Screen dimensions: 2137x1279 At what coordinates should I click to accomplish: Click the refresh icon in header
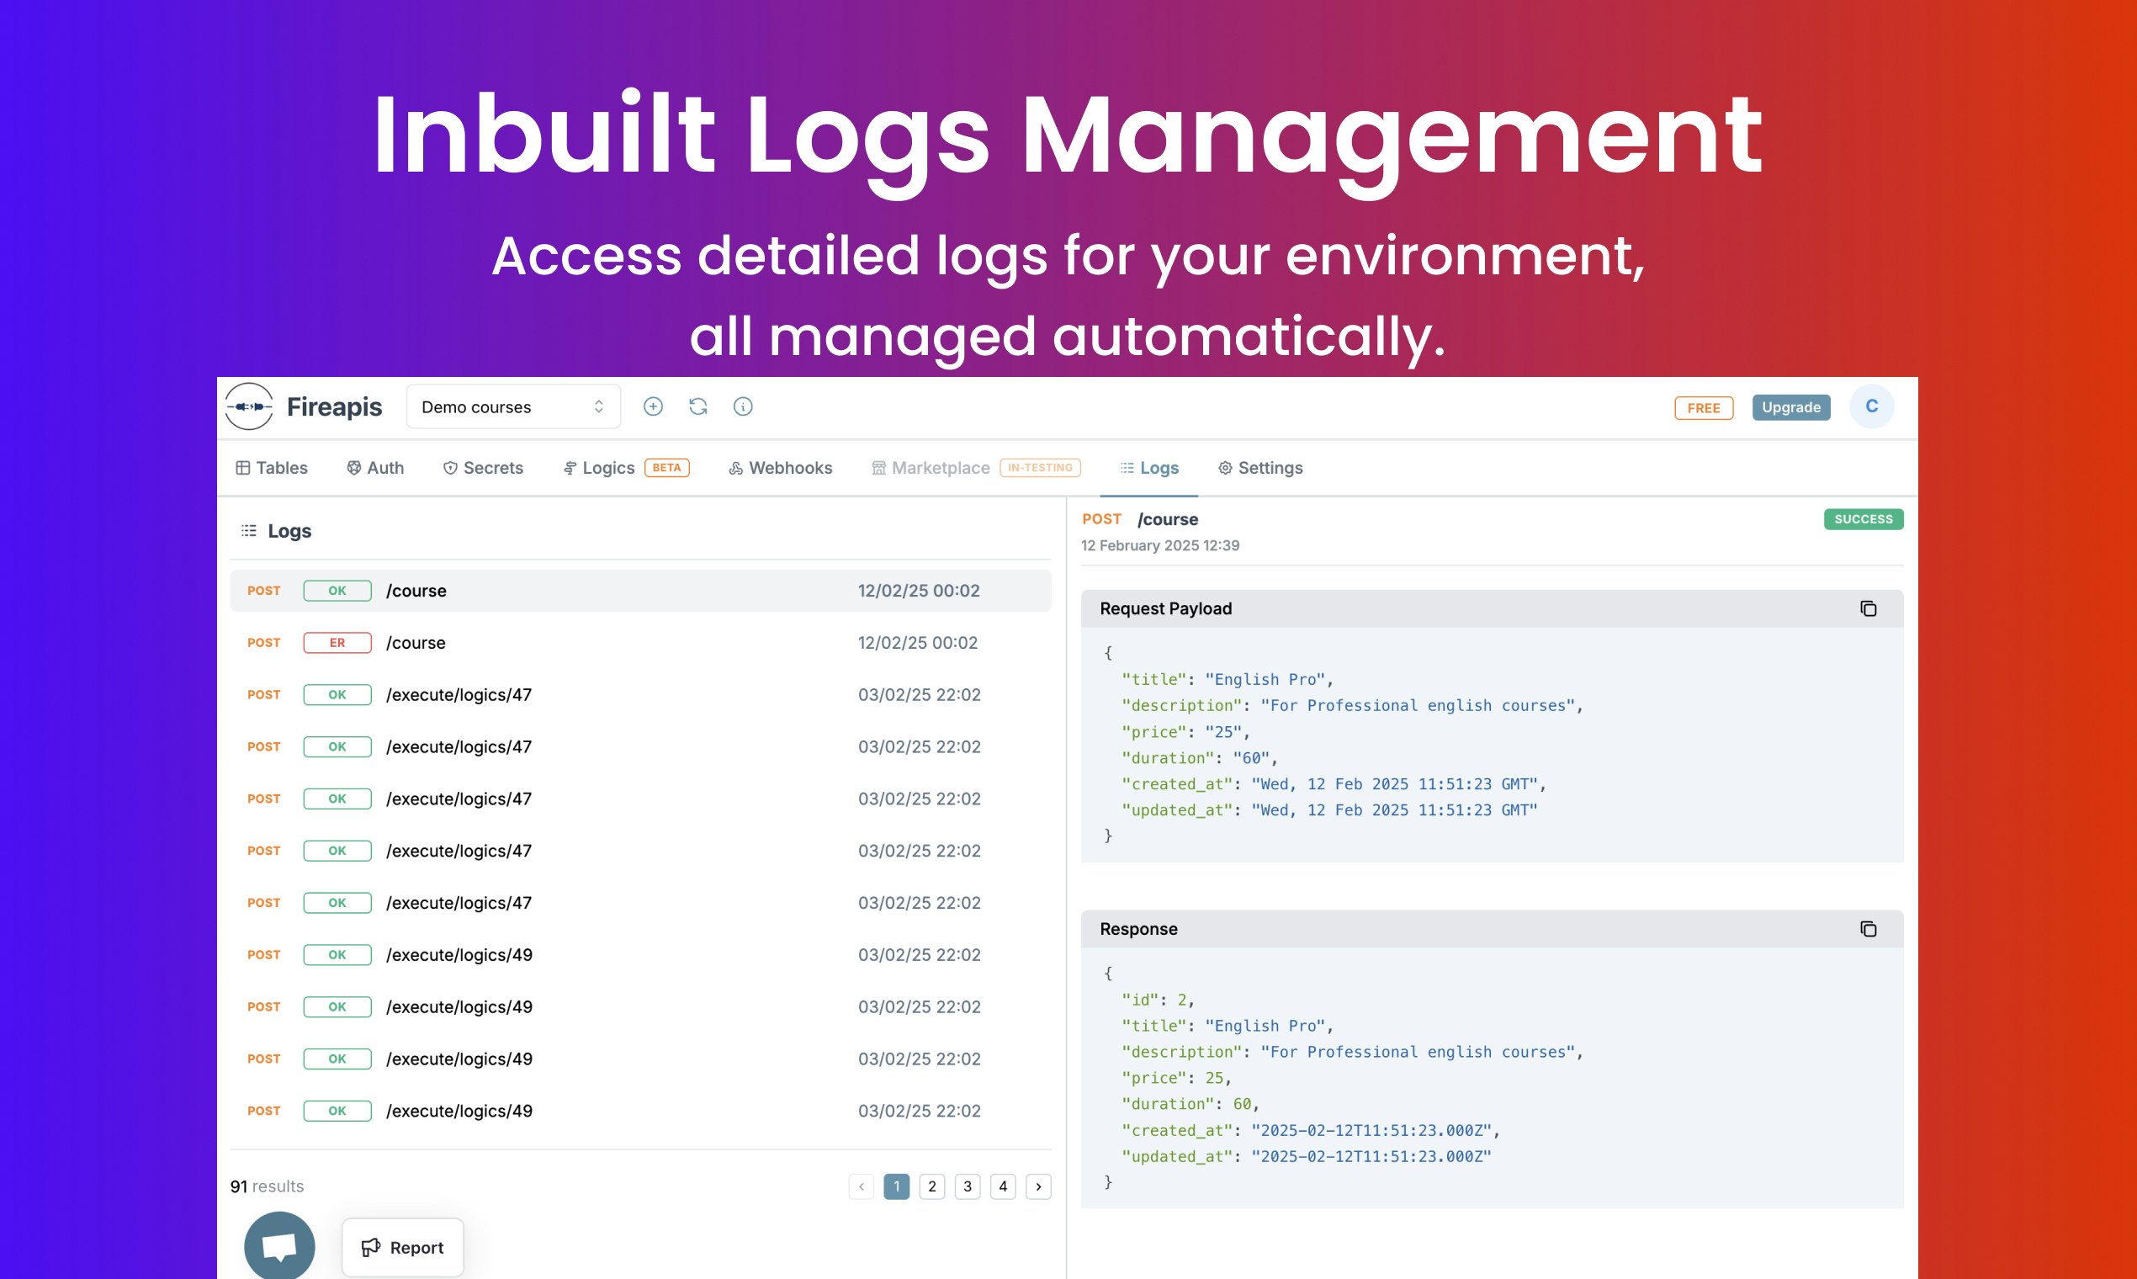point(698,406)
